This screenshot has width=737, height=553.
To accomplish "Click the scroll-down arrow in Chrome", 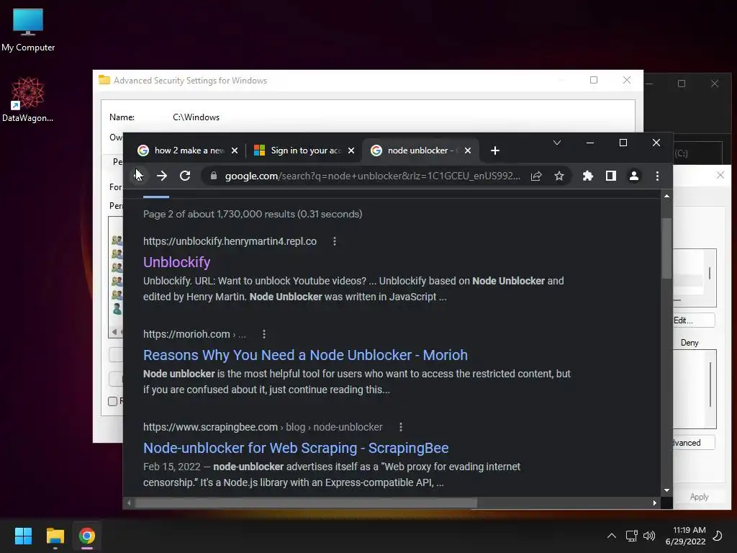I will pyautogui.click(x=666, y=490).
